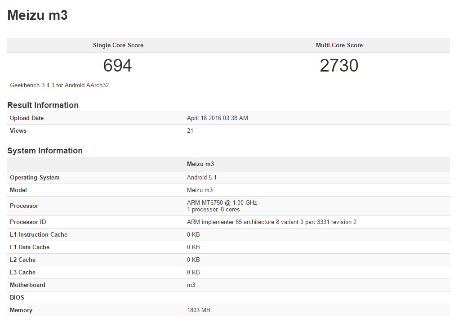Click the Views row label

pyautogui.click(x=18, y=131)
